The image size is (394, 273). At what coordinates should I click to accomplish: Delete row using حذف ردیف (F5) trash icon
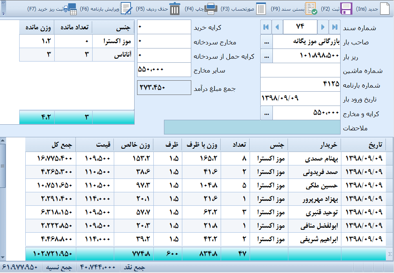(x=175, y=9)
